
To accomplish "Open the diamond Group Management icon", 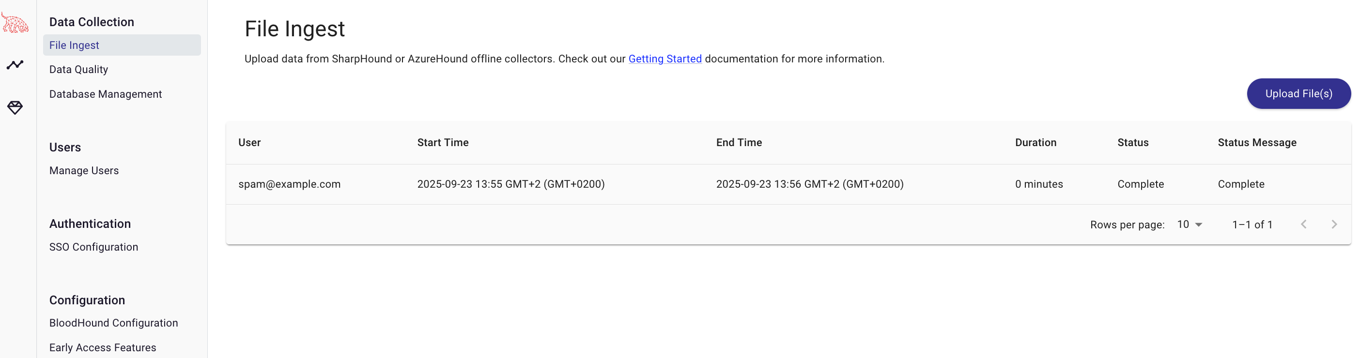I will pos(15,107).
